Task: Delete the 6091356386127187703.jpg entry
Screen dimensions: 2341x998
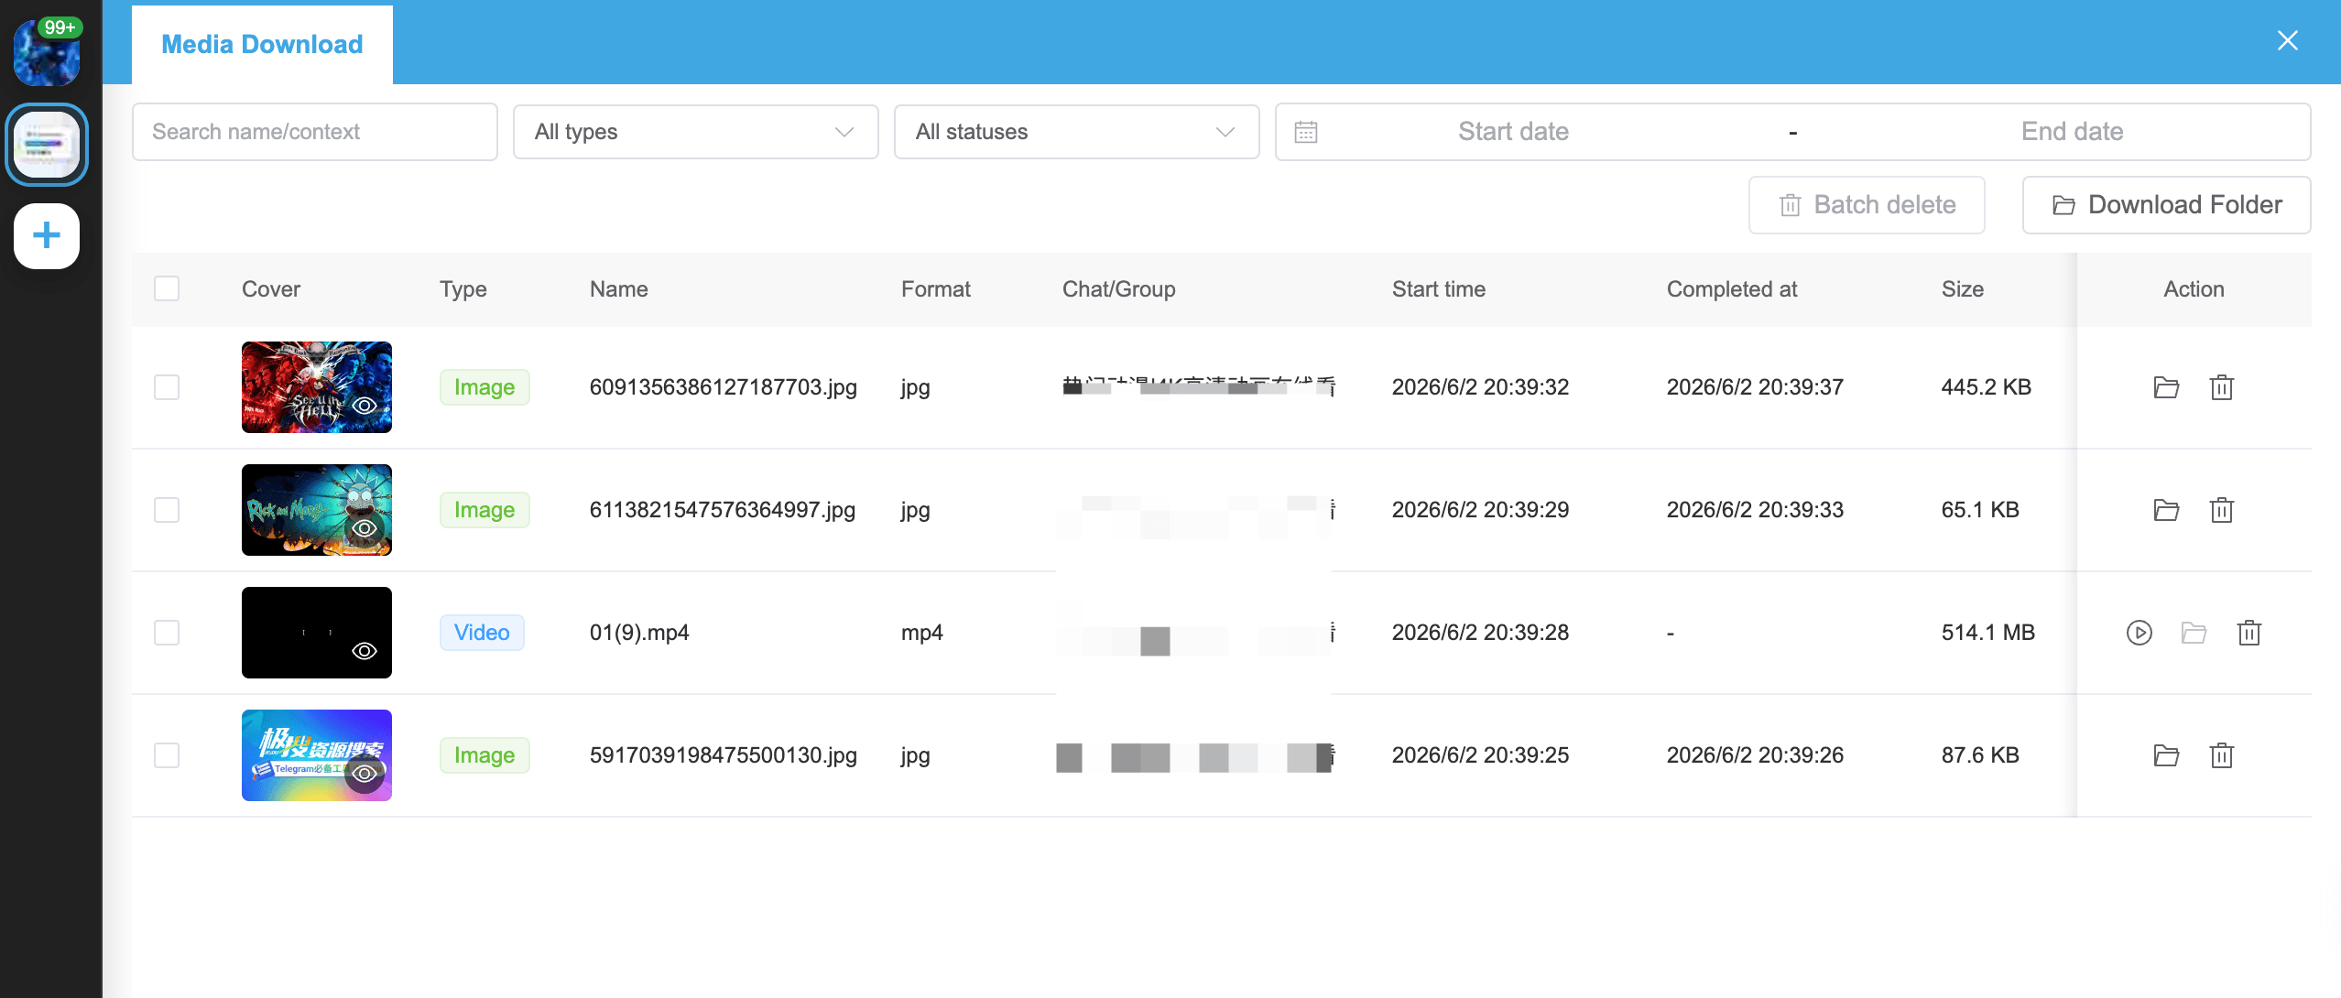Action: coord(2222,387)
